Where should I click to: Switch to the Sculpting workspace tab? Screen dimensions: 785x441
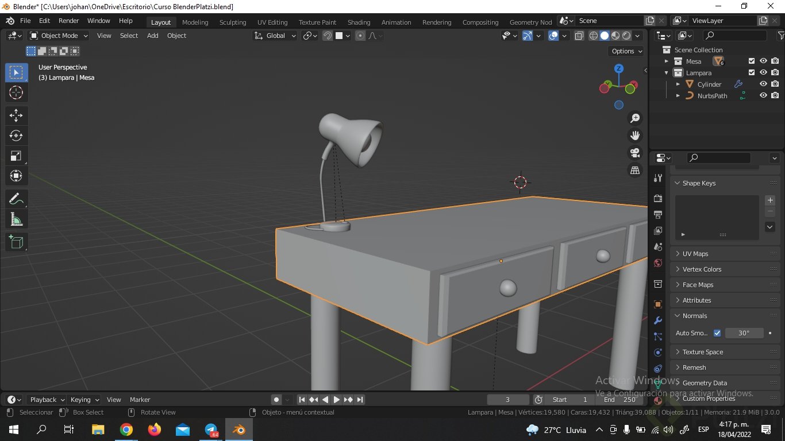[232, 22]
